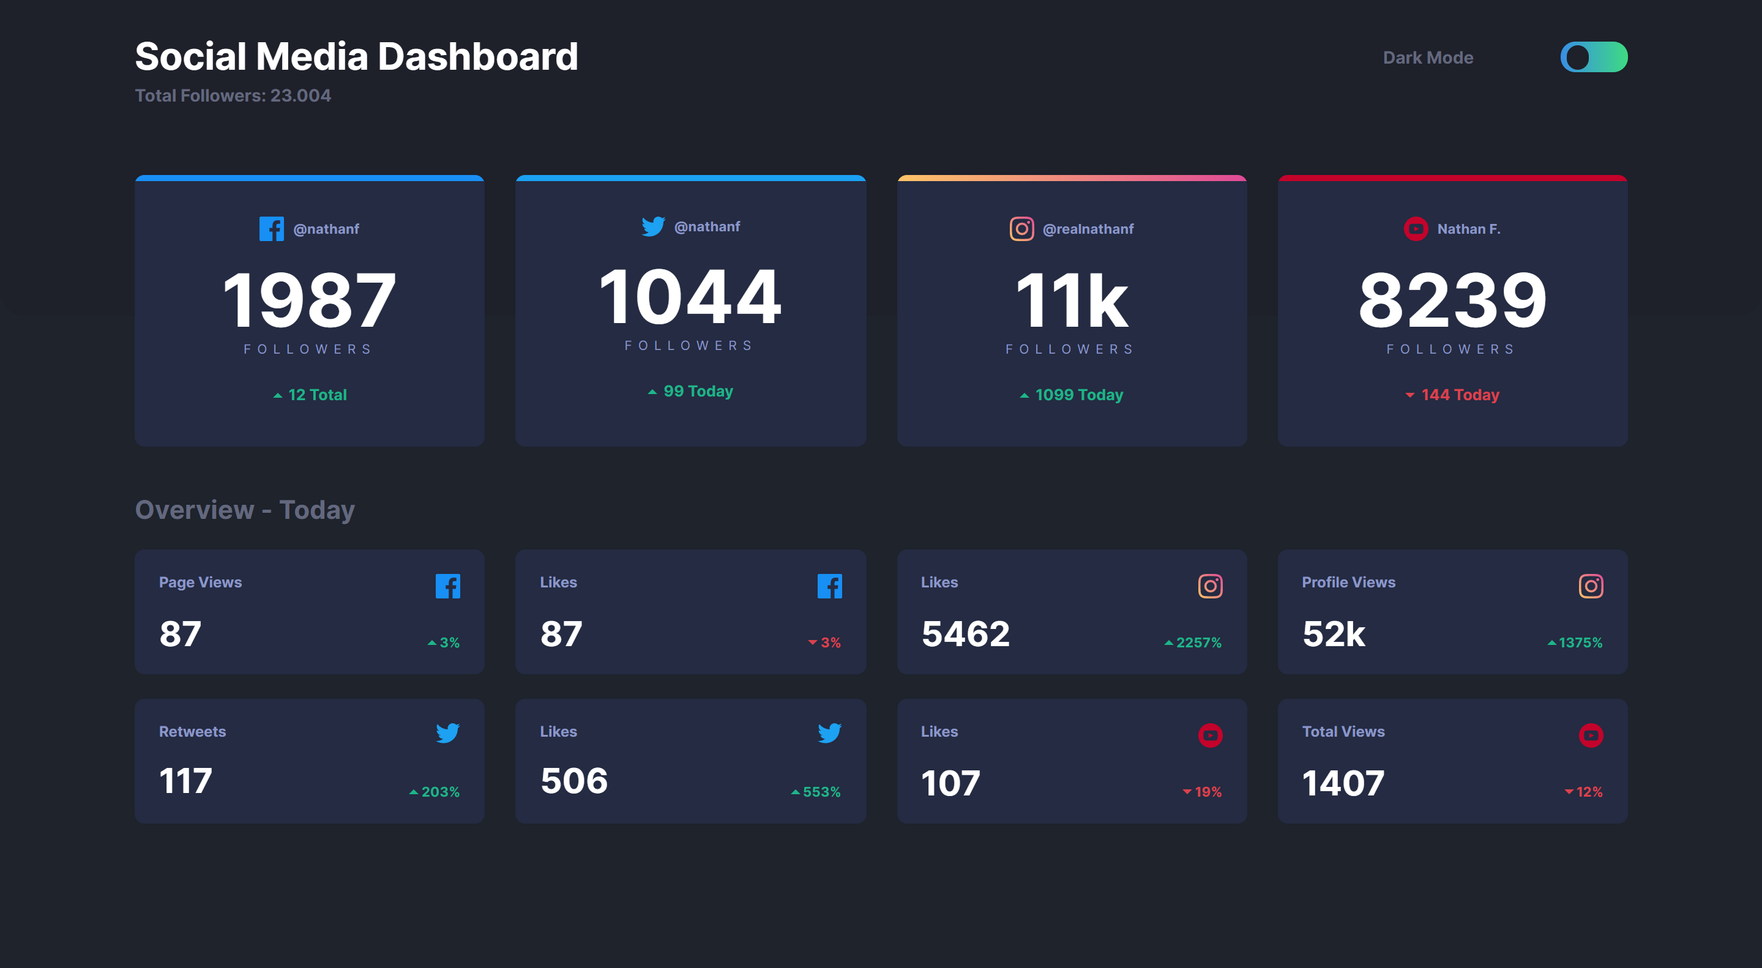Click the Twitter icon in Retweets card

tap(448, 733)
